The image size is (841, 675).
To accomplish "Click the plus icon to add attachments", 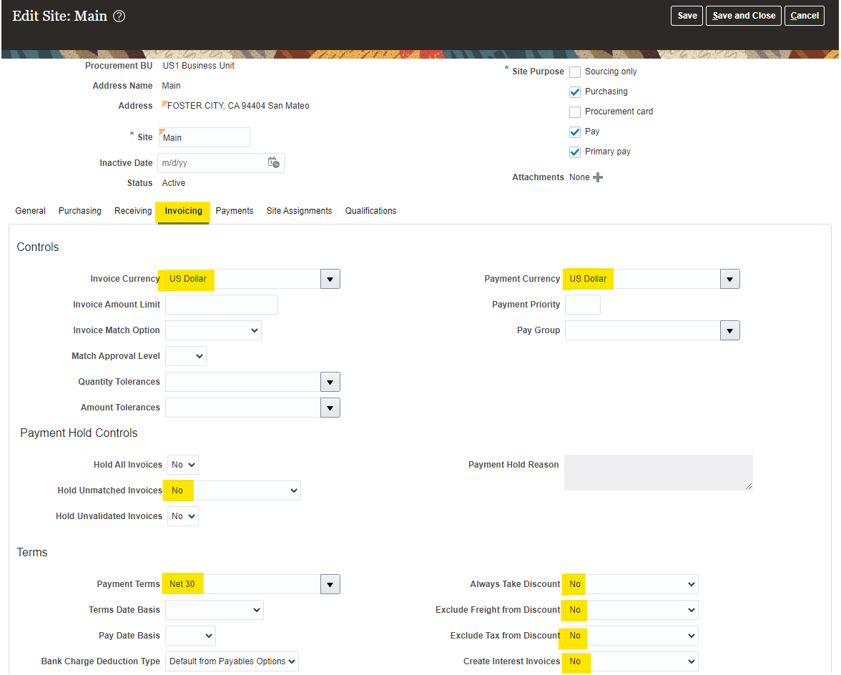I will [x=598, y=177].
